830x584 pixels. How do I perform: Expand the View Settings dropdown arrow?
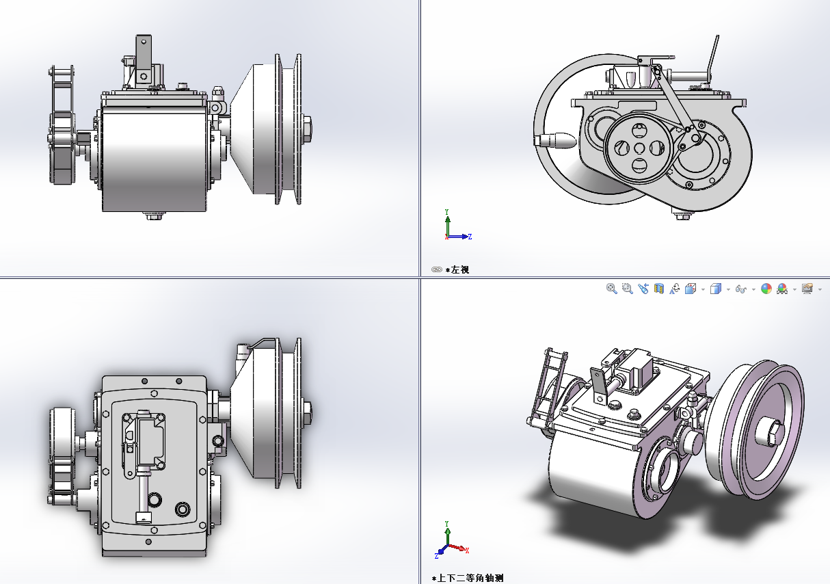coord(820,289)
